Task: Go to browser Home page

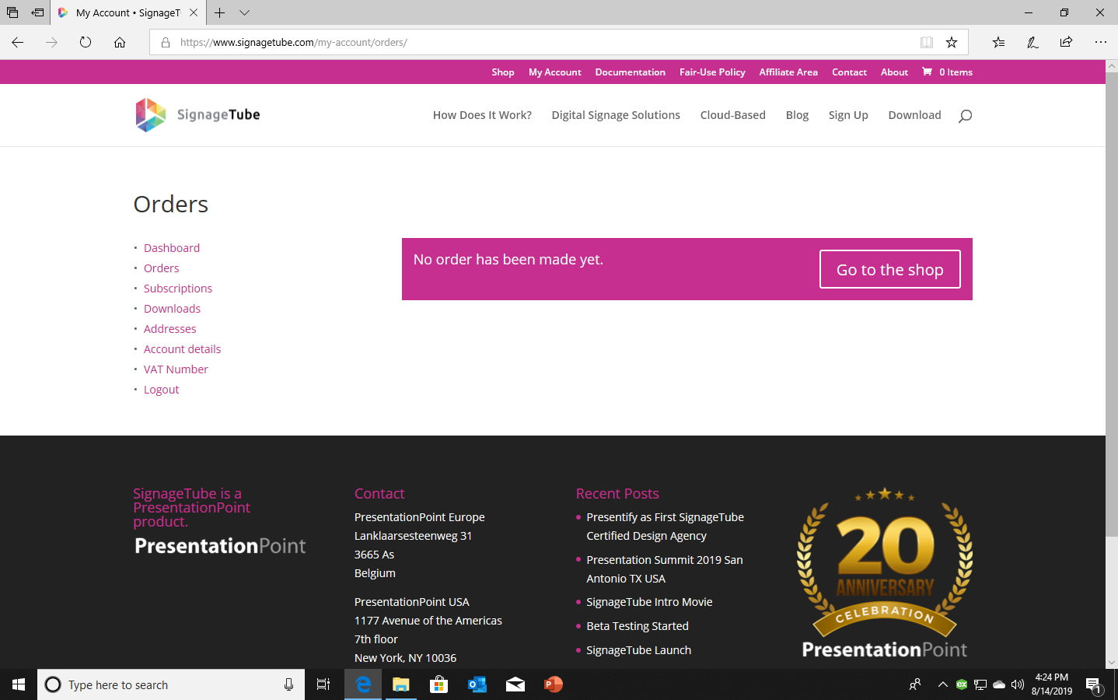Action: pyautogui.click(x=120, y=42)
